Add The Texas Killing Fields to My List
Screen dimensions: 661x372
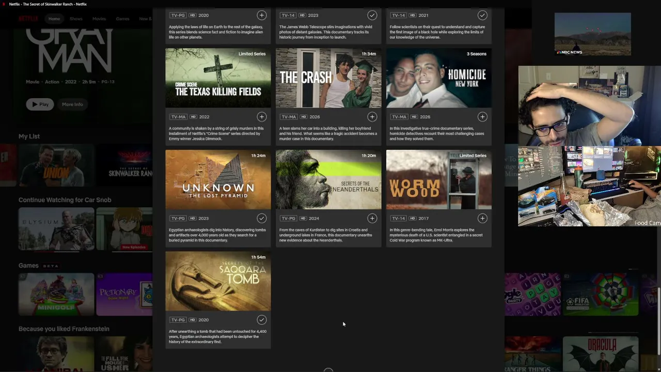[x=262, y=117]
